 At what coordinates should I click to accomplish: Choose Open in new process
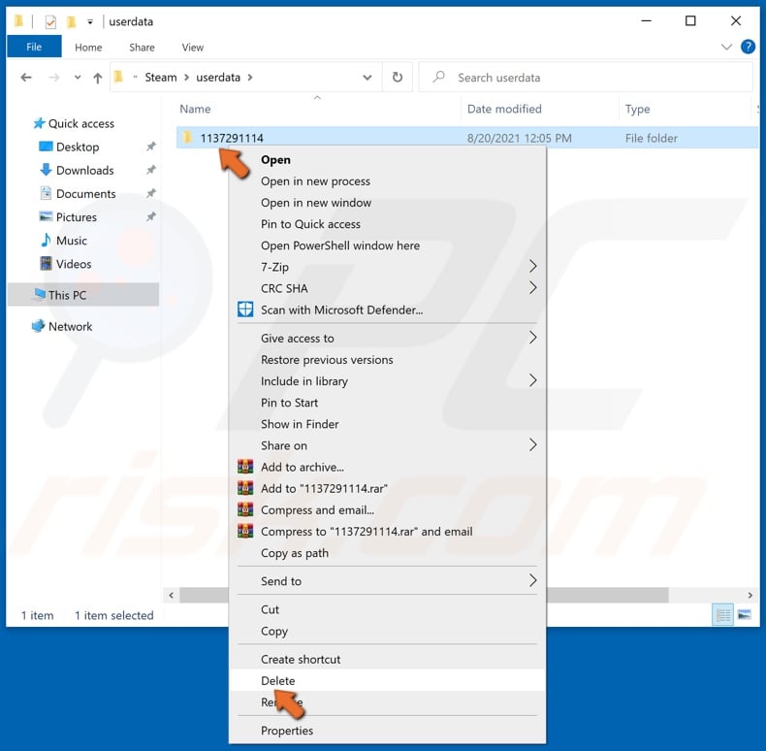click(387, 181)
